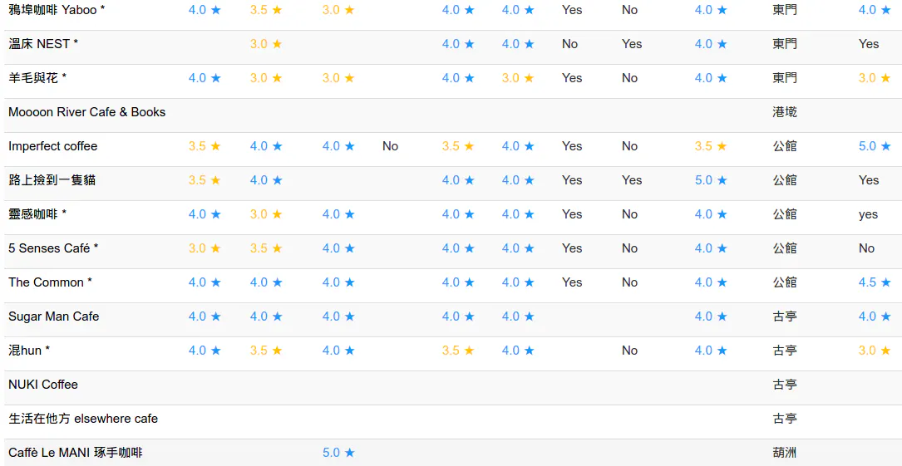
Task: Click the No cell in 溫床 NEST row
Action: (569, 44)
